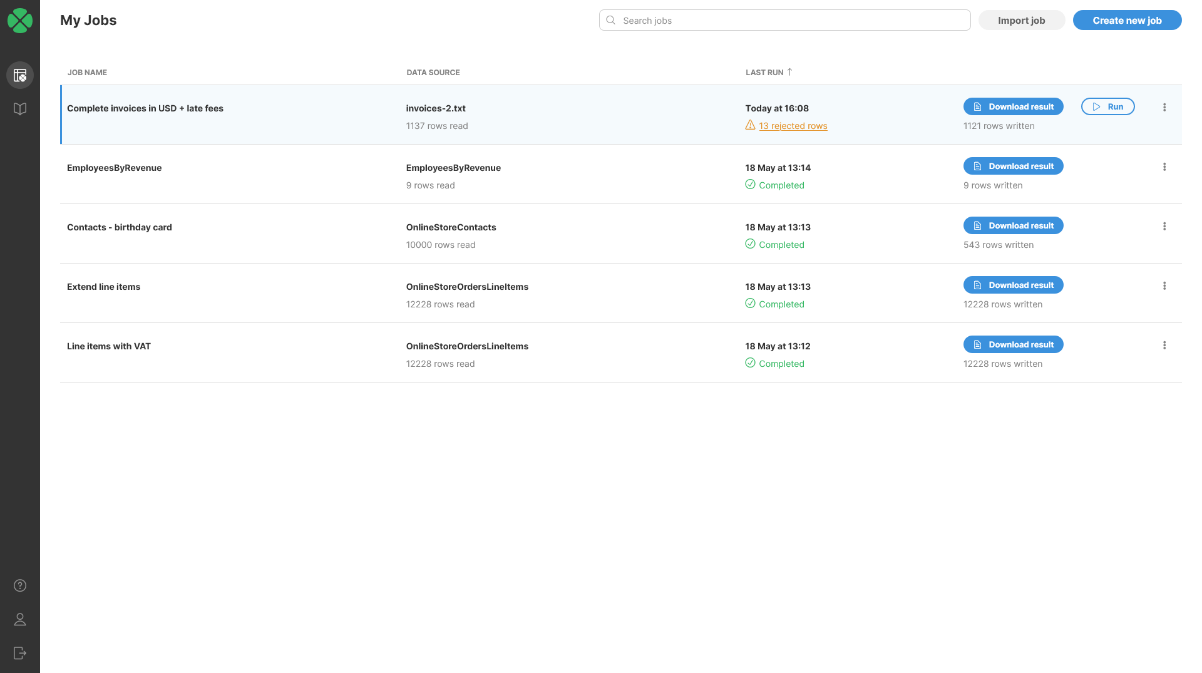This screenshot has height=673, width=1202.
Task: Click '18 May at 13:14' timestamp
Action: coord(778,168)
